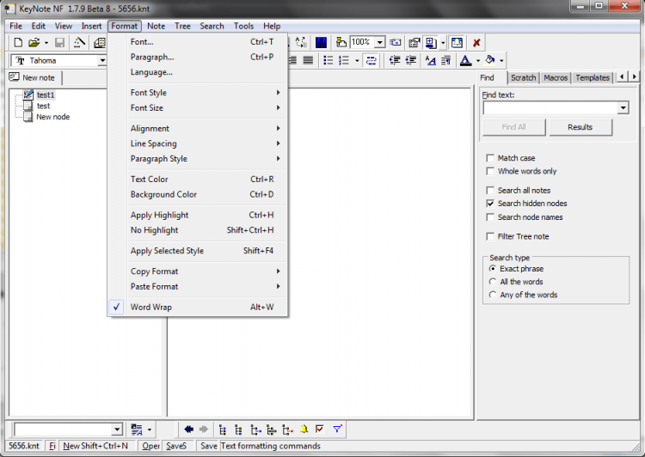The width and height of the screenshot is (645, 457).
Task: Enable the Match case checkbox
Action: (490, 158)
